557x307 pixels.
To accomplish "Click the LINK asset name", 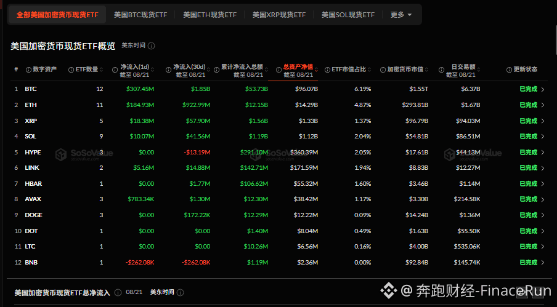I will (32, 168).
